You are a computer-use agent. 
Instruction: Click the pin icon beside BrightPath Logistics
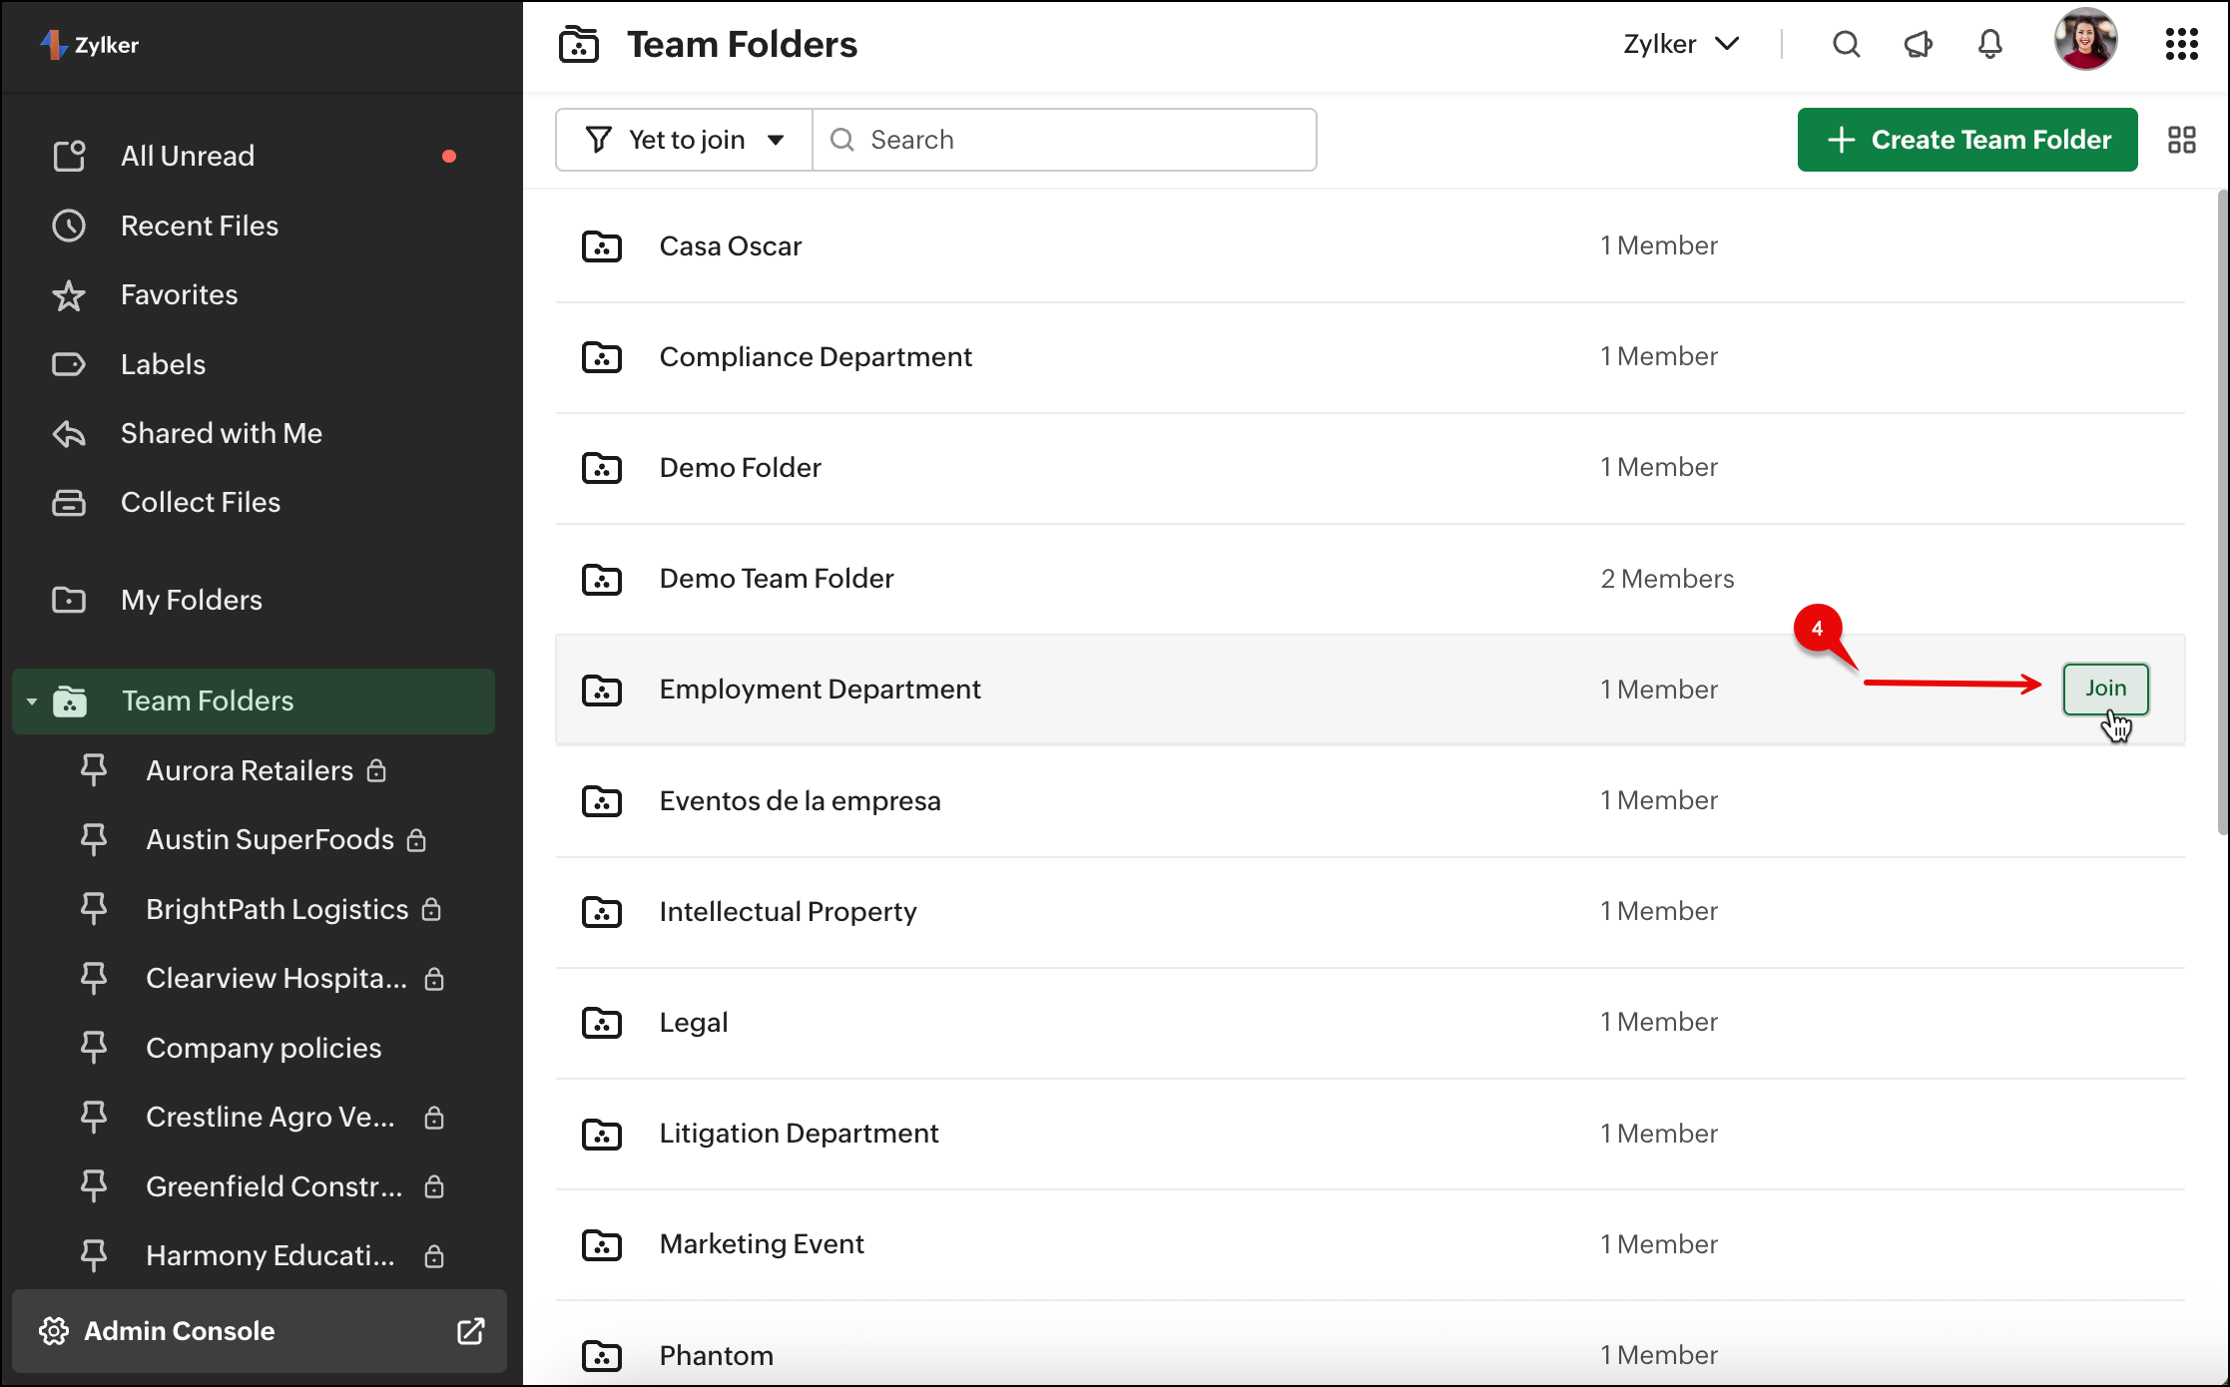point(94,909)
